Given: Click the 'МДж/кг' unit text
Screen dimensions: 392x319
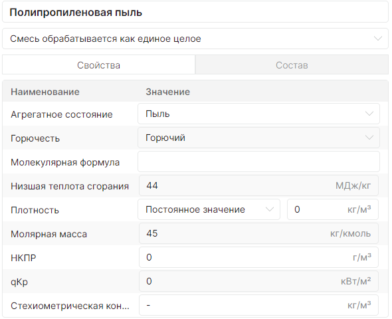Looking at the screenshot, I should (x=353, y=185).
